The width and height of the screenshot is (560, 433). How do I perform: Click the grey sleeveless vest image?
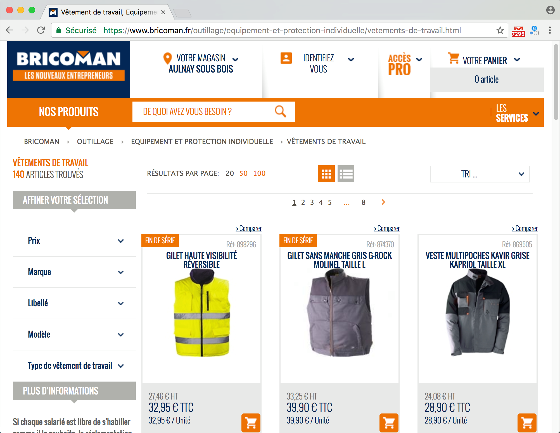coord(340,313)
